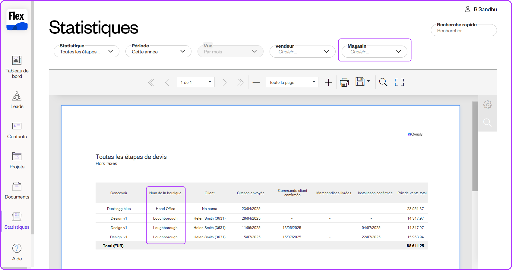This screenshot has width=512, height=270.
Task: Open the Période dropdown
Action: 158,52
